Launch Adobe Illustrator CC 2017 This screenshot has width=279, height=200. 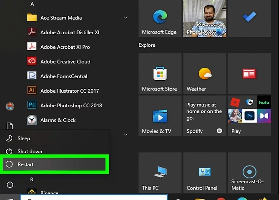(x=69, y=91)
